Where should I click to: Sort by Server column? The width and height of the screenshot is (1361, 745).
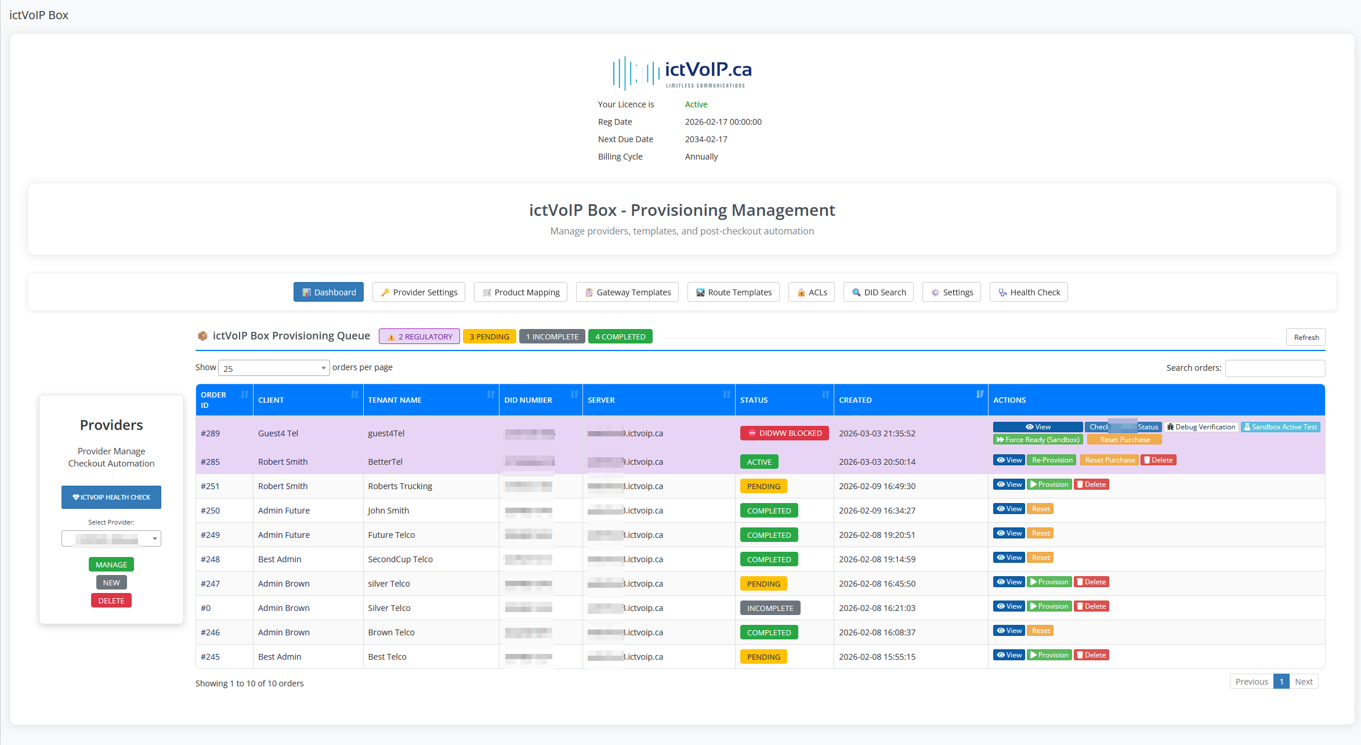coord(658,400)
